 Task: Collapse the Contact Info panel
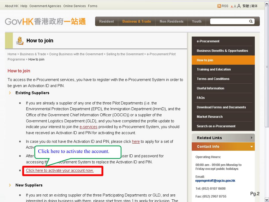[223, 147]
